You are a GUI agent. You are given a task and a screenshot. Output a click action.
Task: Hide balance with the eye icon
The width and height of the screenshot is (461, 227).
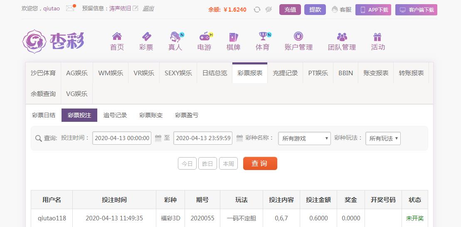point(268,10)
